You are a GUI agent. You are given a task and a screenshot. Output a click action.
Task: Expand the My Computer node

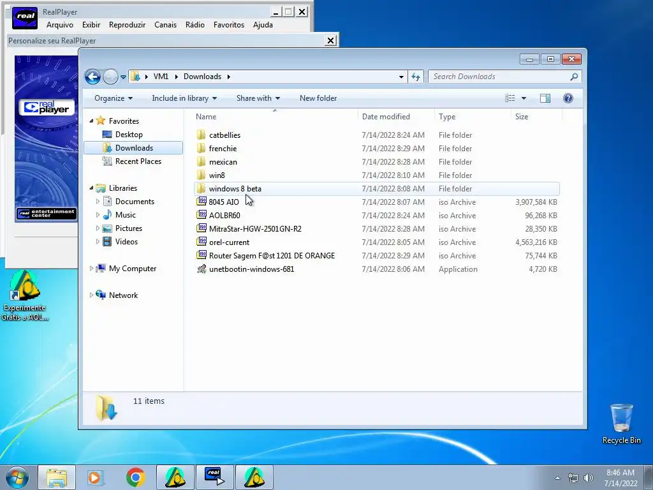pos(91,269)
